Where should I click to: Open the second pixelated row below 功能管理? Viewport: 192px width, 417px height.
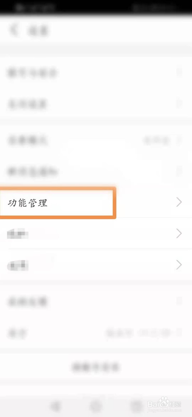(x=96, y=265)
